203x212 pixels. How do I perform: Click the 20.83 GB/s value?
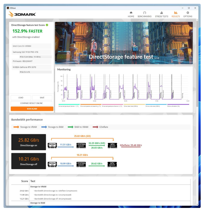point(97,148)
